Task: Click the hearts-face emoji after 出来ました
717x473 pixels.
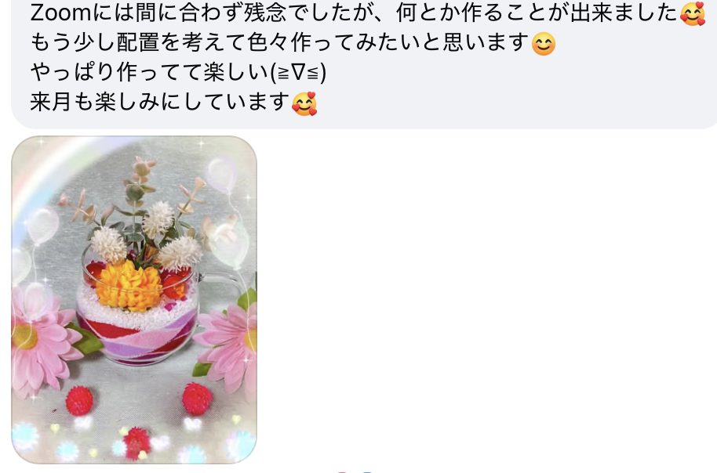Action: 692,13
